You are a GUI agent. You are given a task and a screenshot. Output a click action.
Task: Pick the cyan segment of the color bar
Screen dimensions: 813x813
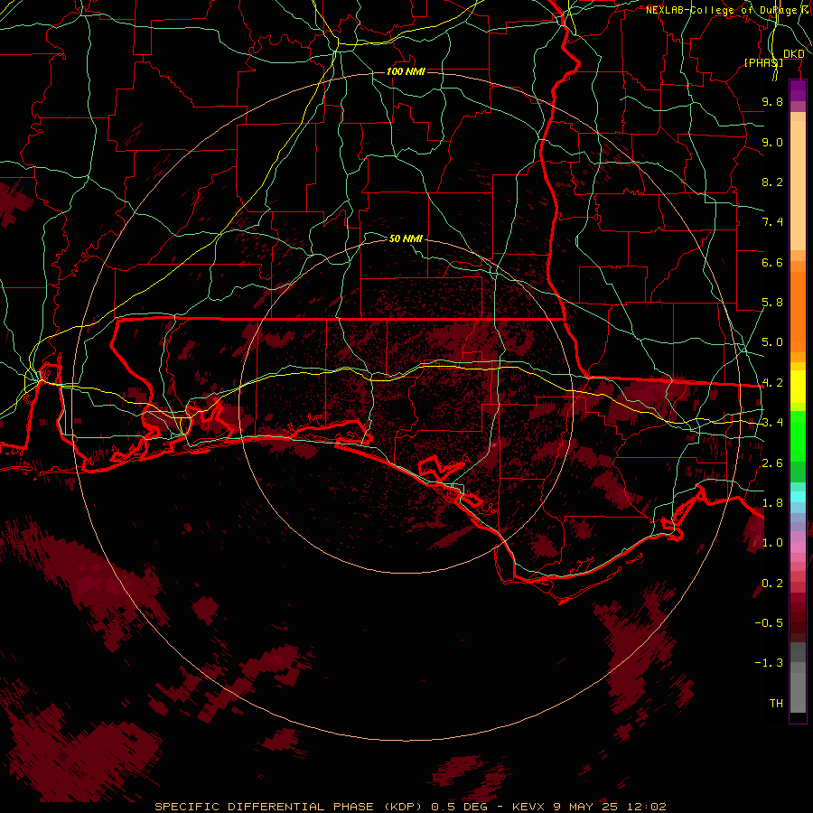798,497
